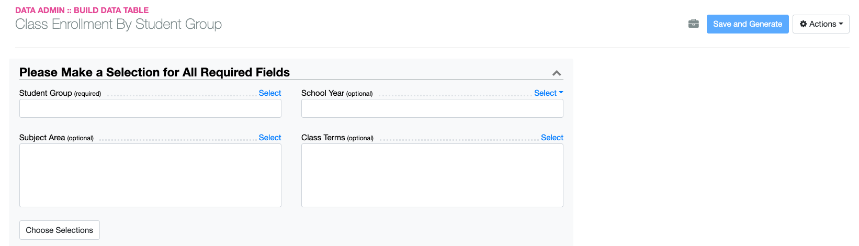This screenshot has width=859, height=246.
Task: Click the Please Make a Selection heading
Action: click(x=154, y=72)
